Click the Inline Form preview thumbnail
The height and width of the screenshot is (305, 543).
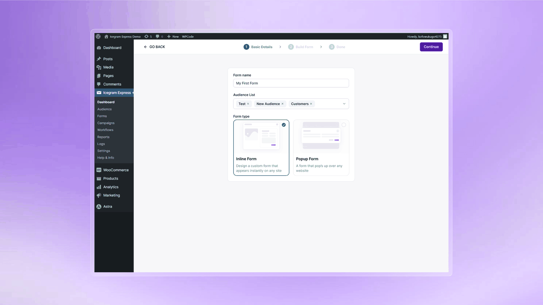click(x=261, y=136)
